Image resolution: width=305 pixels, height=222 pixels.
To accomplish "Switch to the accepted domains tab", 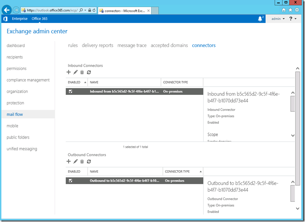I will (x=169, y=45).
